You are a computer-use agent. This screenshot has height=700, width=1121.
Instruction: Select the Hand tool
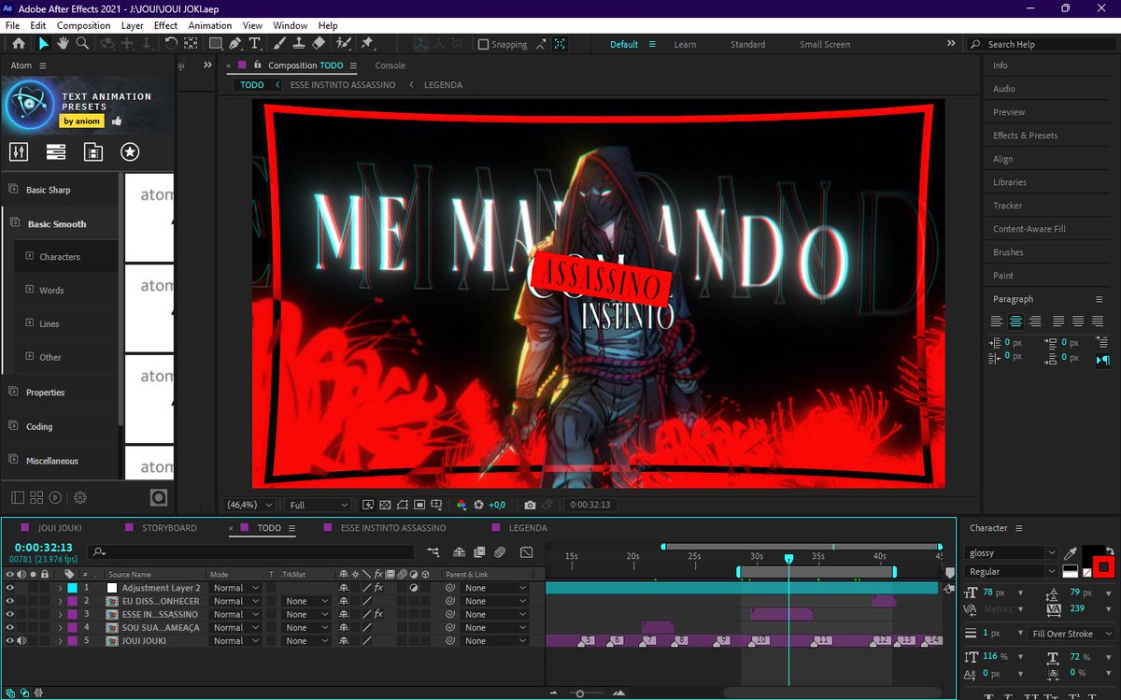pyautogui.click(x=63, y=44)
